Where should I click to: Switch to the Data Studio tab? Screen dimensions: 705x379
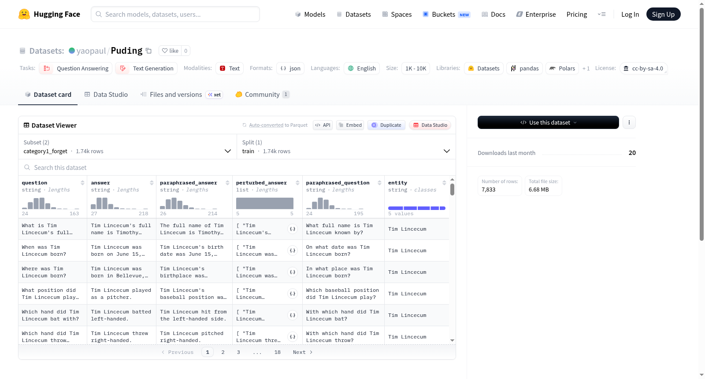106,95
